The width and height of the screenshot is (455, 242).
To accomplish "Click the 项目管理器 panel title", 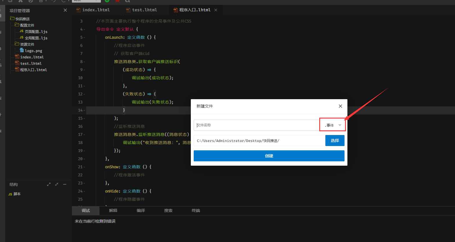I will coord(20,10).
